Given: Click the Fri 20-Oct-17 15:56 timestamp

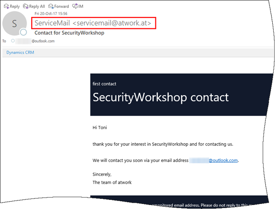Looking at the screenshot, I should pos(51,13).
